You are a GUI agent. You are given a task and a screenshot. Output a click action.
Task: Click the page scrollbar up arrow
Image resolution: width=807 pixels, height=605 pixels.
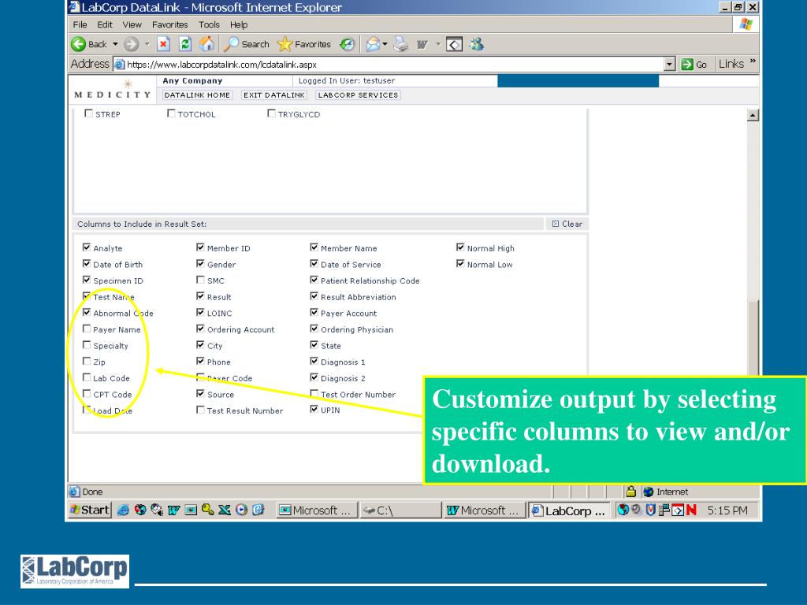[x=753, y=115]
